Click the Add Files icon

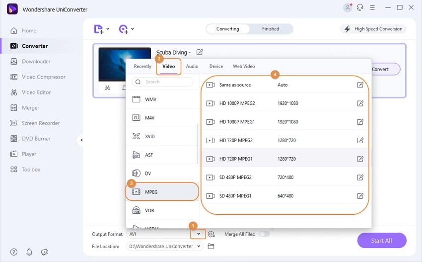(x=98, y=29)
